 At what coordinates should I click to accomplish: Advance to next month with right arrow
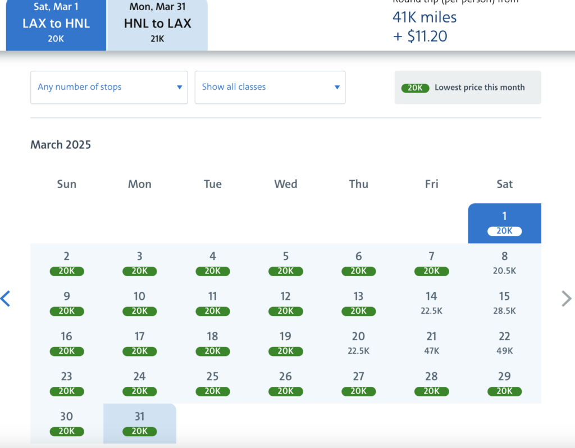[566, 298]
